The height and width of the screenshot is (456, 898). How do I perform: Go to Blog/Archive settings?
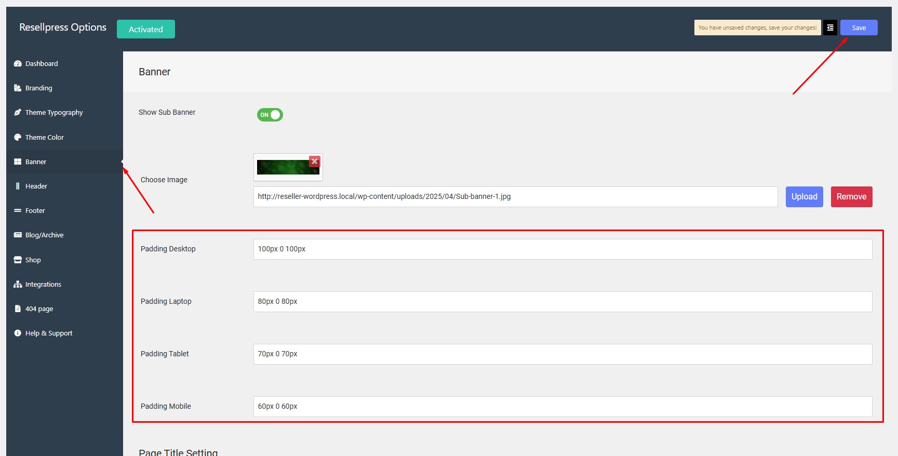point(44,235)
